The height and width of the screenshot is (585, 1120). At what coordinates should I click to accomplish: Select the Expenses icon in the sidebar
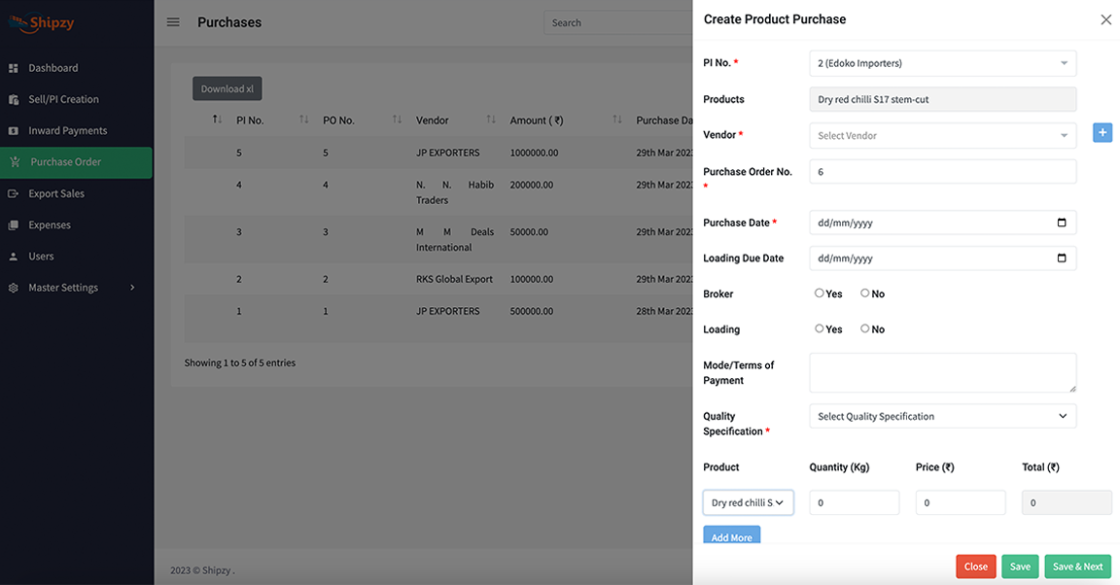click(15, 224)
